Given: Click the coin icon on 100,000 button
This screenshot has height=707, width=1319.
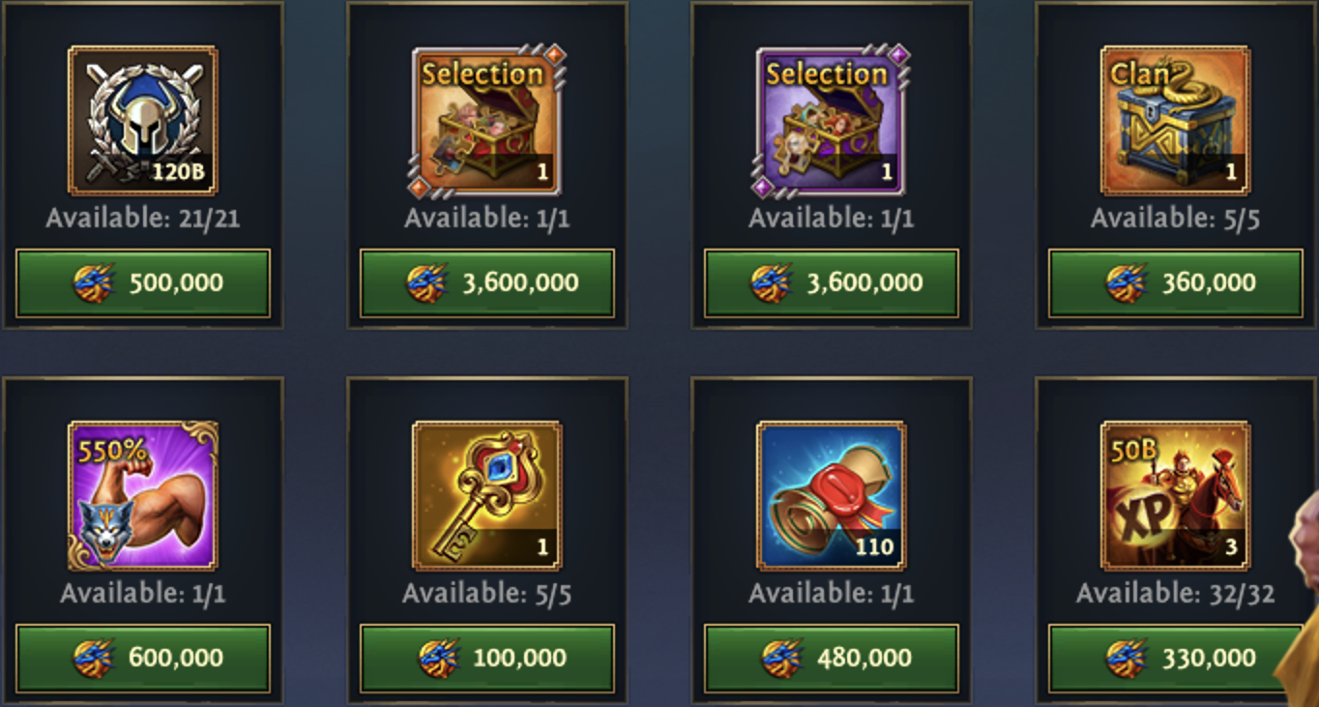Looking at the screenshot, I should pyautogui.click(x=438, y=659).
